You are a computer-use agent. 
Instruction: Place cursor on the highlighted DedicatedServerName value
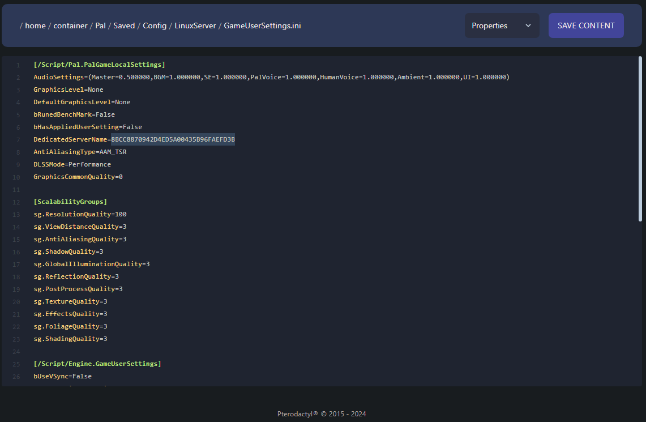(173, 139)
